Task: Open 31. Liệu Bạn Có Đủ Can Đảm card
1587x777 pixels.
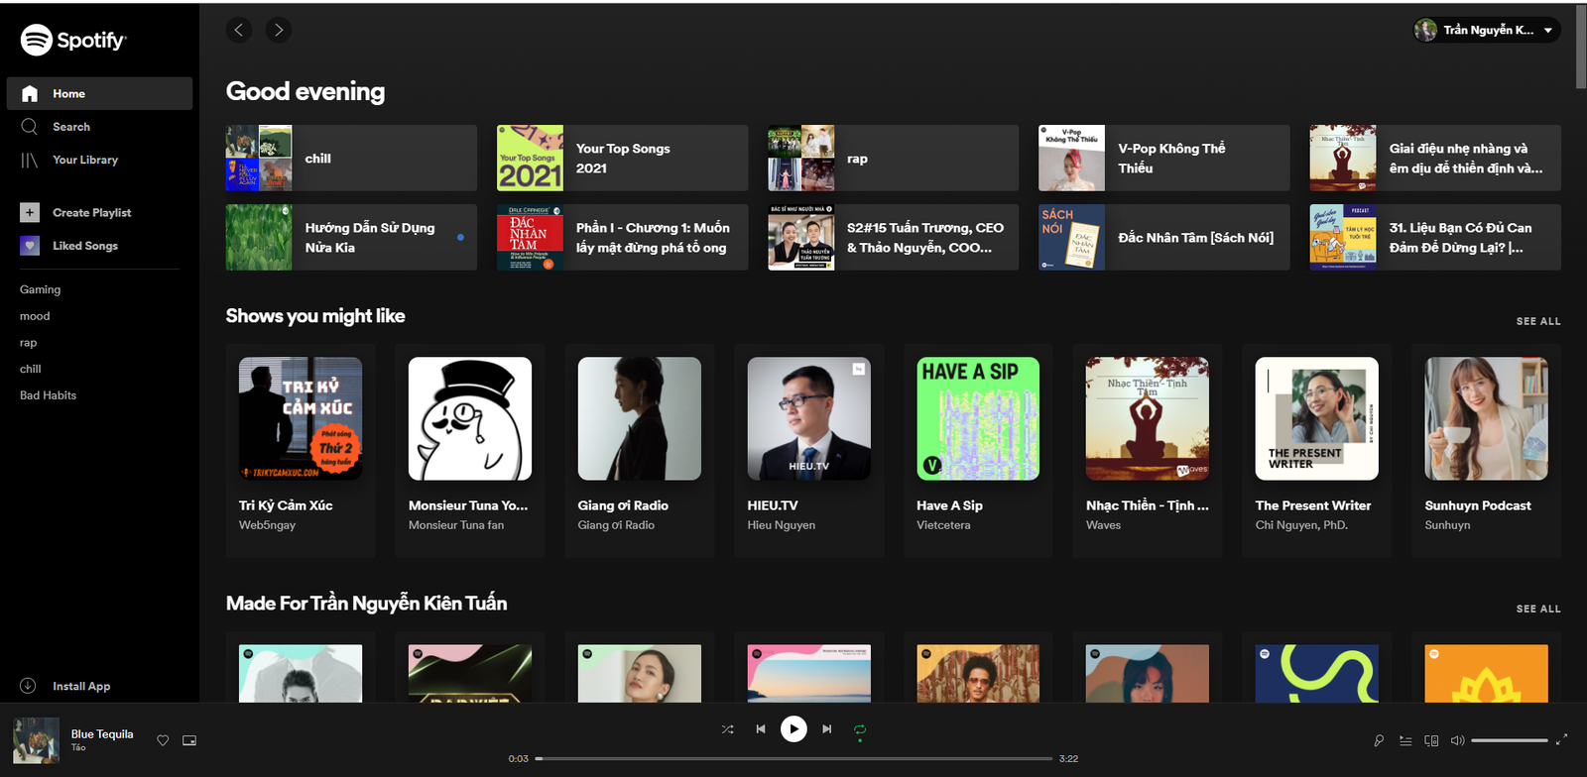Action: pyautogui.click(x=1435, y=237)
